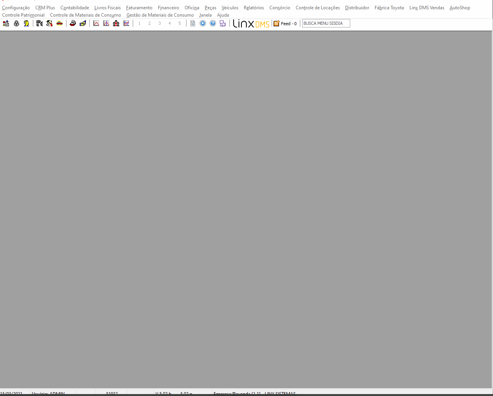Click the wrench and tools icon
The width and height of the screenshot is (493, 396).
50,24
